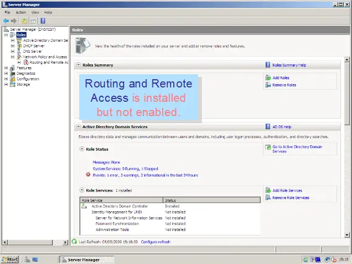Click the clock showing 15:19
352x264 pixels.
pyautogui.click(x=344, y=260)
